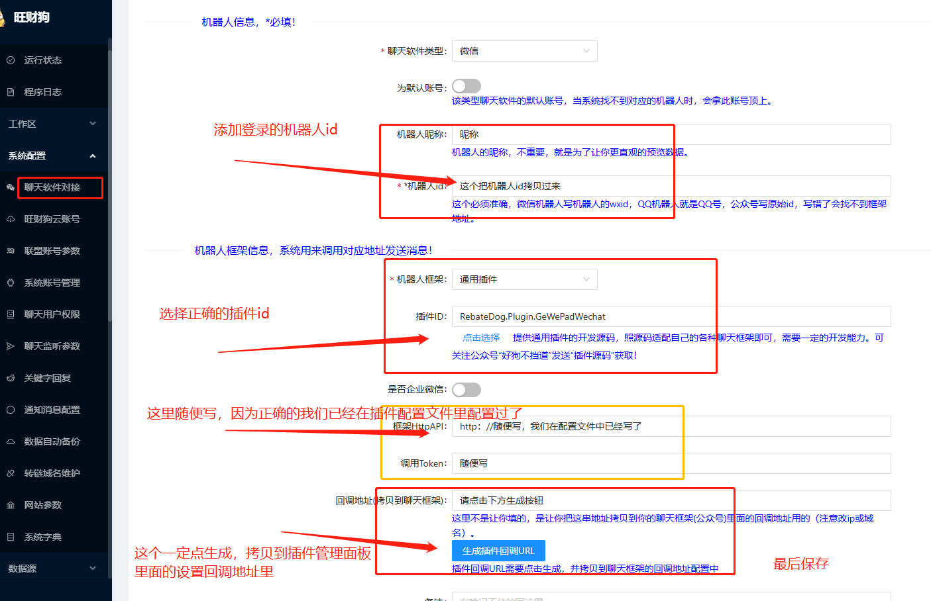
Task: Click the 聊天监听参数 icon
Action: [x=11, y=346]
